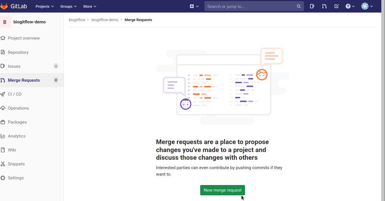Go to Project overview
Viewport: 385px width, 201px height.
[24, 38]
